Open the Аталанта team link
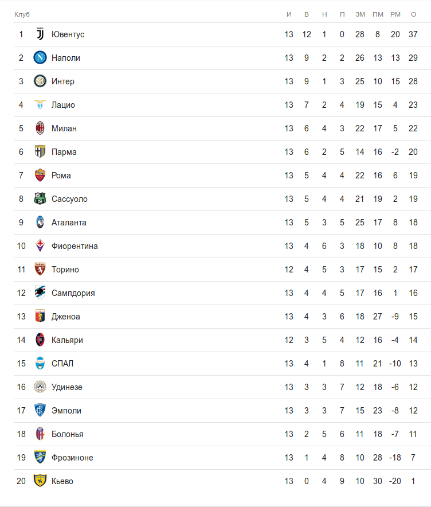This screenshot has height=507, width=431. pos(69,223)
